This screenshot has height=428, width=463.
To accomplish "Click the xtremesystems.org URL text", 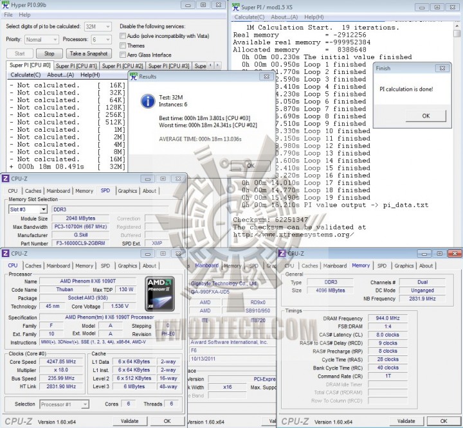I will pyautogui.click(x=293, y=235).
